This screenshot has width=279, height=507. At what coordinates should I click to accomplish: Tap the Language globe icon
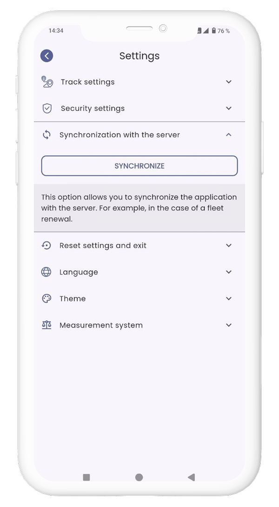(46, 272)
